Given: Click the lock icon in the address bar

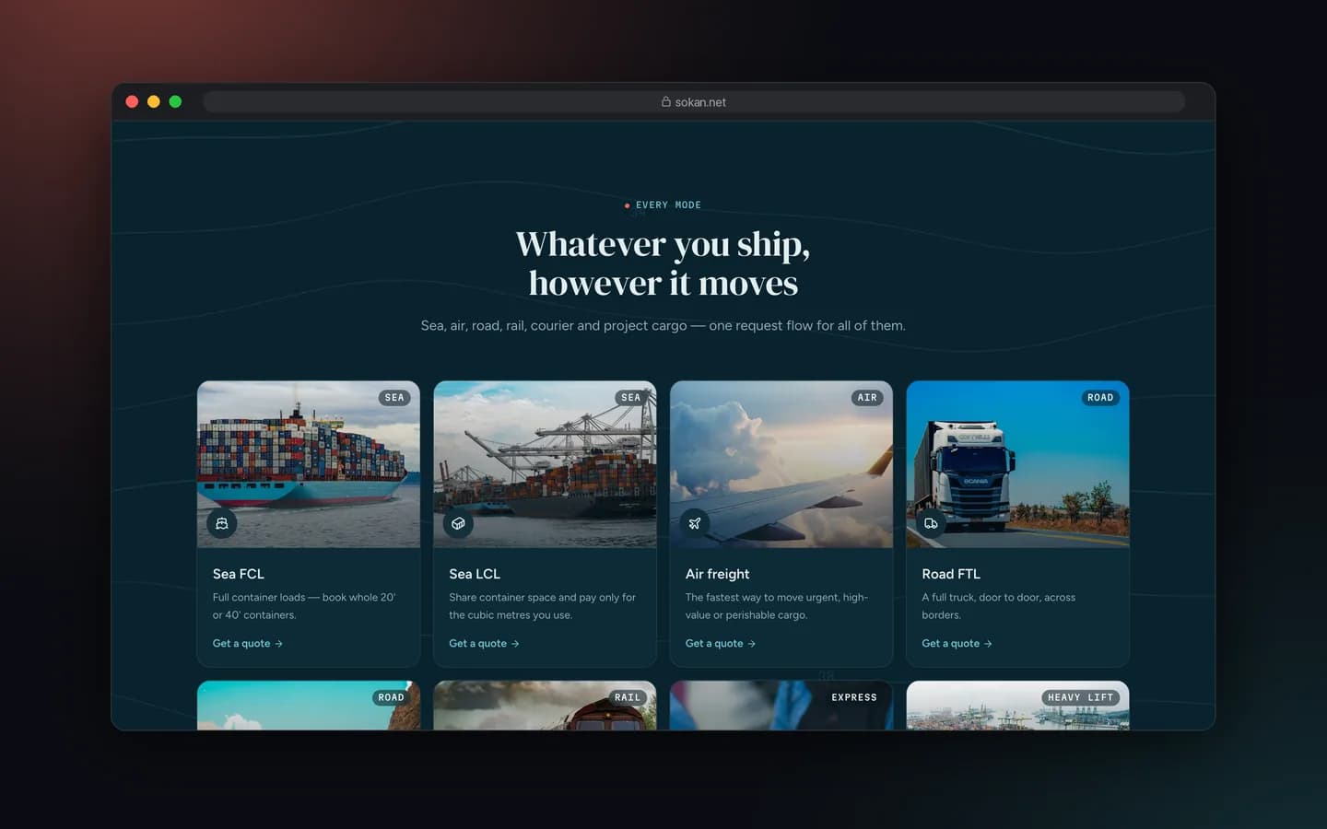Looking at the screenshot, I should (x=666, y=102).
